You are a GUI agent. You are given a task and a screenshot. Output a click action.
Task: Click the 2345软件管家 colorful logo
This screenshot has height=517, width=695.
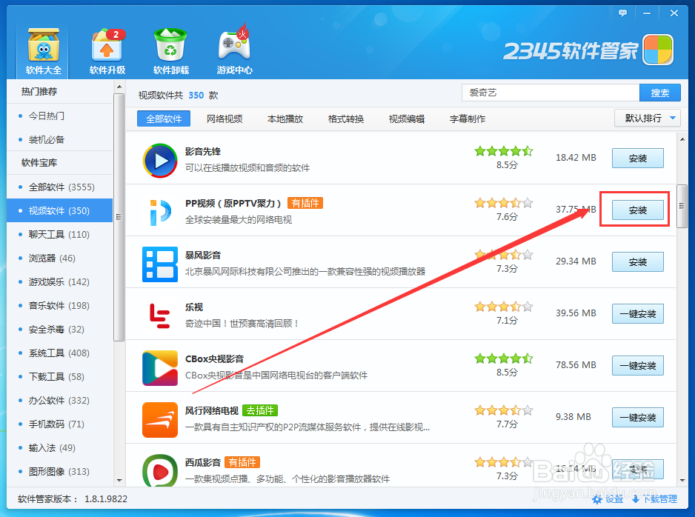click(658, 50)
